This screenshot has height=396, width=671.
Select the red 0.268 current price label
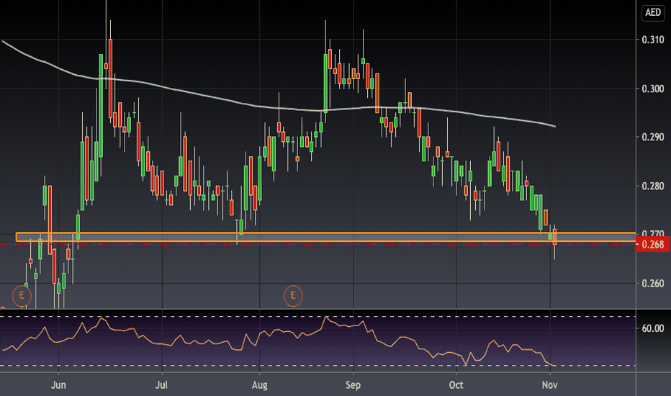click(x=653, y=245)
